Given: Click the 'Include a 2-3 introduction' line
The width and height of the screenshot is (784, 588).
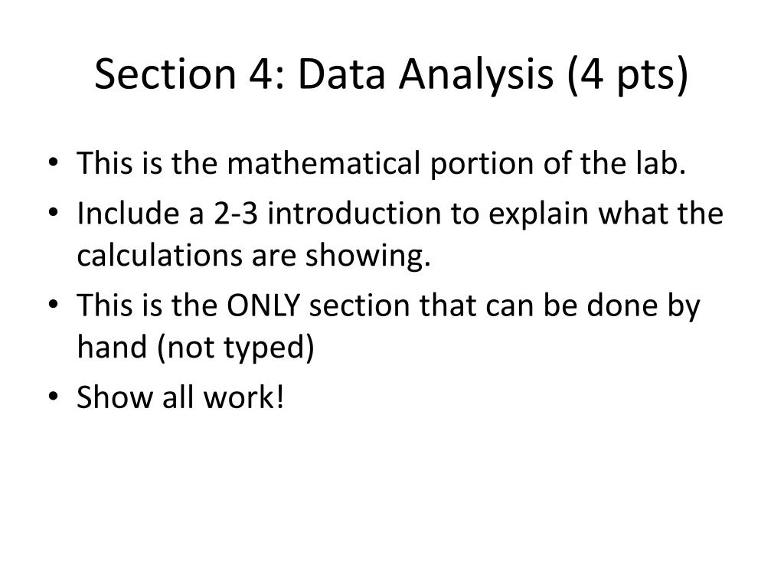Looking at the screenshot, I should tap(400, 214).
